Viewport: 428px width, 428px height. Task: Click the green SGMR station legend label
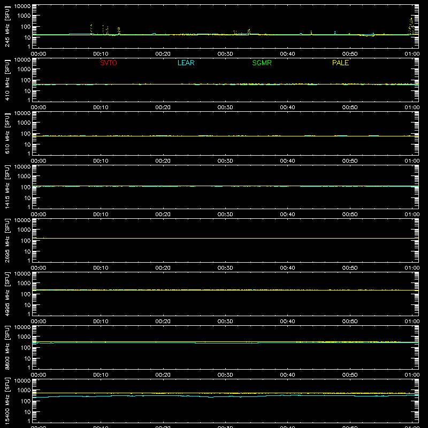click(x=262, y=63)
